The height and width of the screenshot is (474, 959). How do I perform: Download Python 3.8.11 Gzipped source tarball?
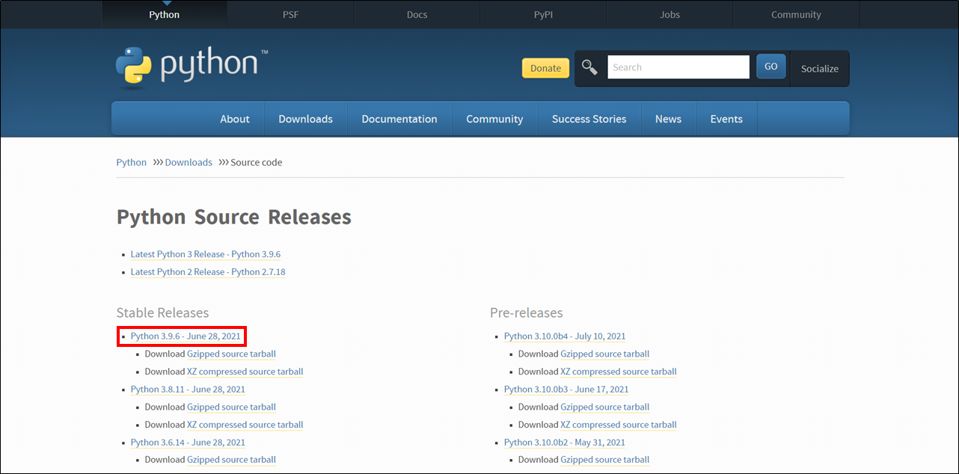[231, 407]
